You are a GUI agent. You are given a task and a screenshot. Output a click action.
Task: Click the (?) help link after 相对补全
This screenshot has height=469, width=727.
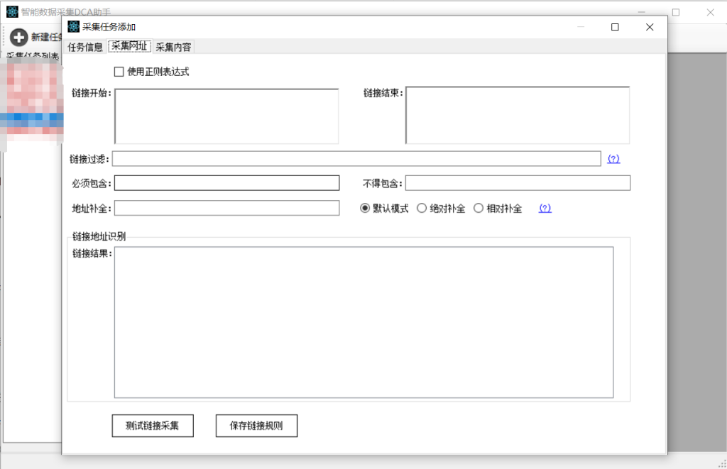click(x=545, y=209)
